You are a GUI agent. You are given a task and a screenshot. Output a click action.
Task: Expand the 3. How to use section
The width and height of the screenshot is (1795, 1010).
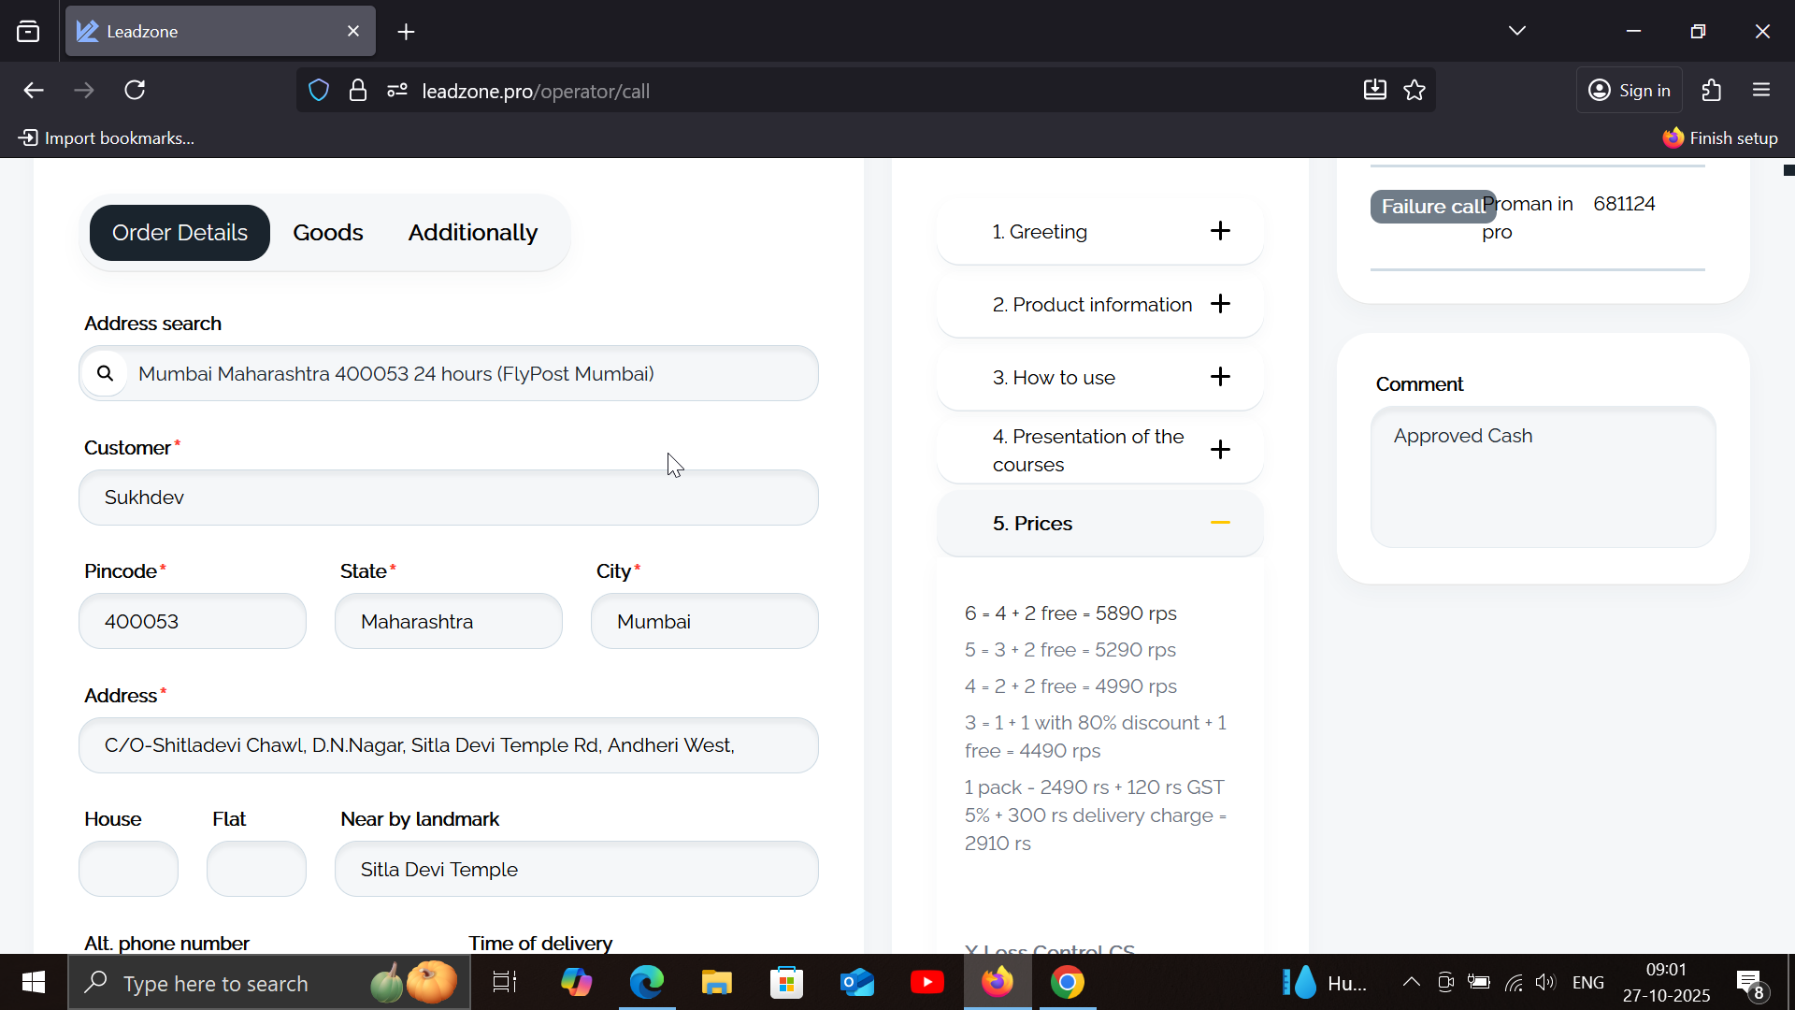(x=1219, y=377)
